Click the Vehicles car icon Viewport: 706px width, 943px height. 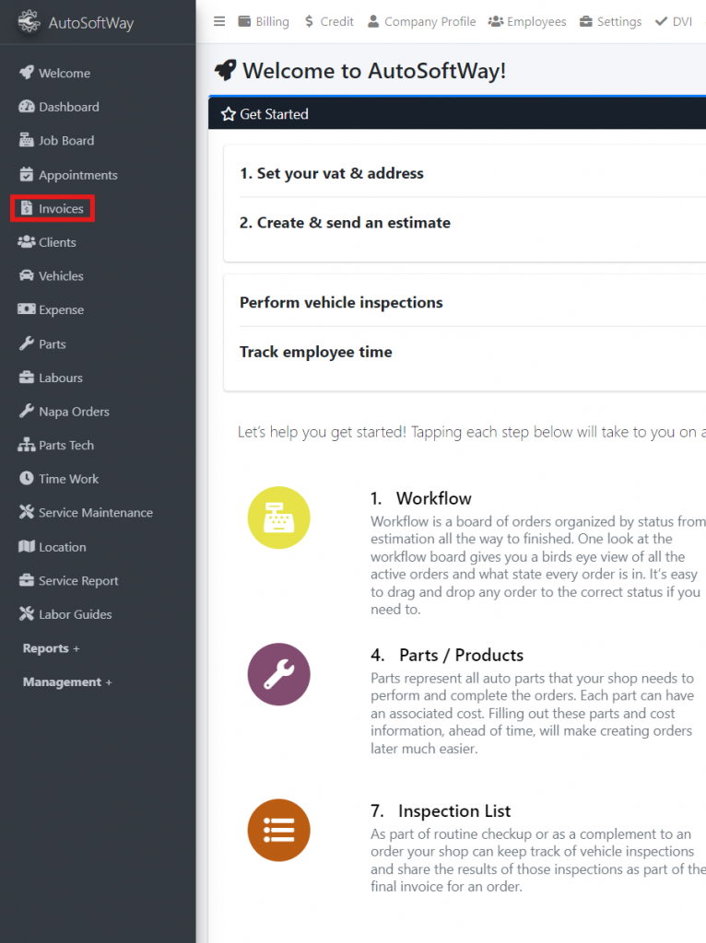click(27, 275)
